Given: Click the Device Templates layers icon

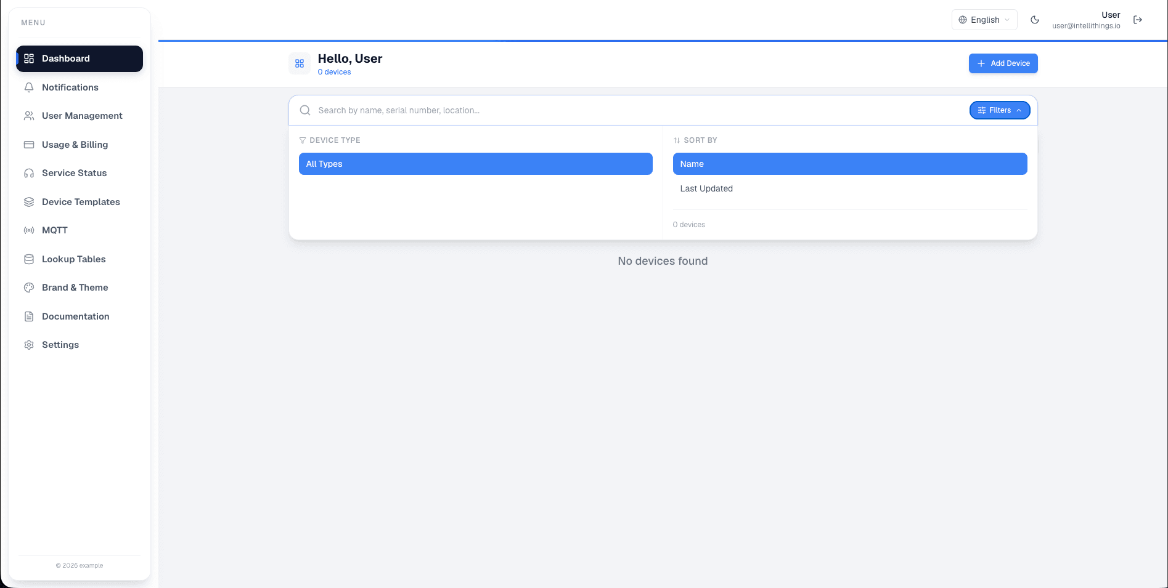Looking at the screenshot, I should pyautogui.click(x=29, y=202).
